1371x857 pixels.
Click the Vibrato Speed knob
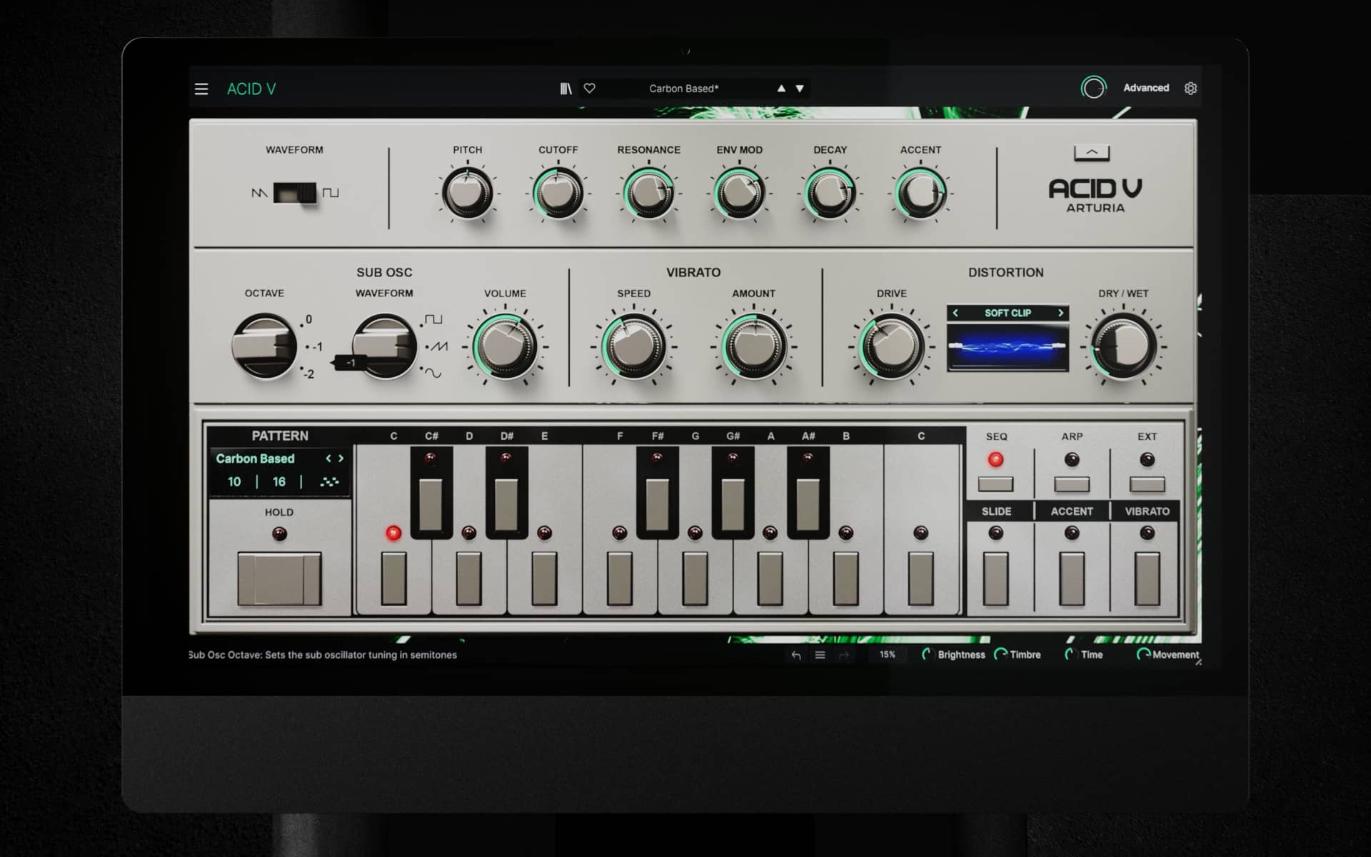pyautogui.click(x=633, y=347)
